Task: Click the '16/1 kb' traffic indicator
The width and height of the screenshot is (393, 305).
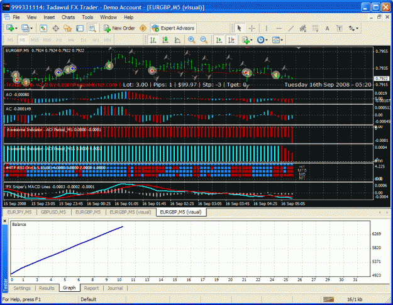Action: pos(355,299)
